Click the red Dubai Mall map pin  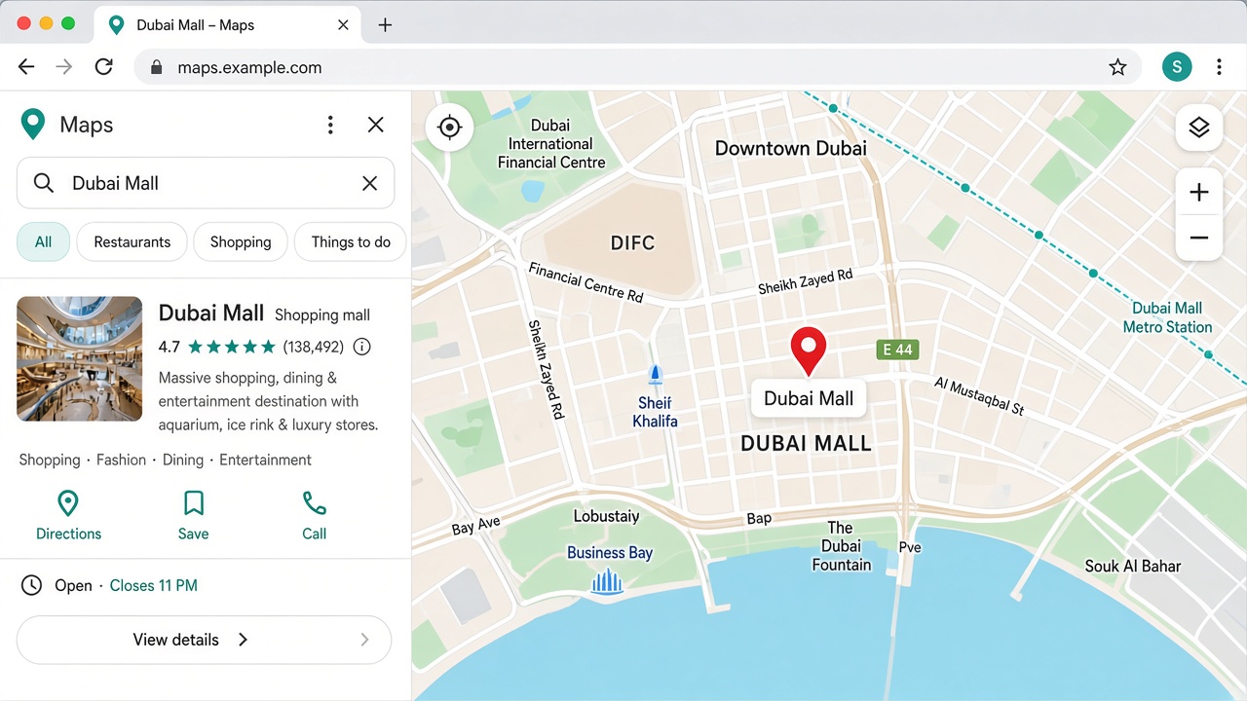(808, 351)
